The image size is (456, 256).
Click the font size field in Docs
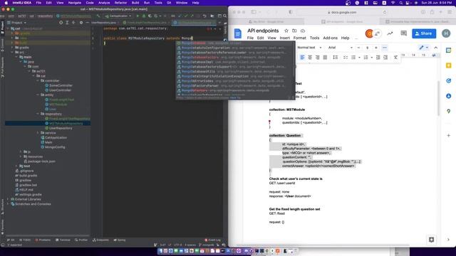(x=368, y=48)
